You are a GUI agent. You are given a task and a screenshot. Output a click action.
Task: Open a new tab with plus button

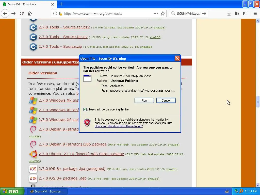(x=61, y=4)
